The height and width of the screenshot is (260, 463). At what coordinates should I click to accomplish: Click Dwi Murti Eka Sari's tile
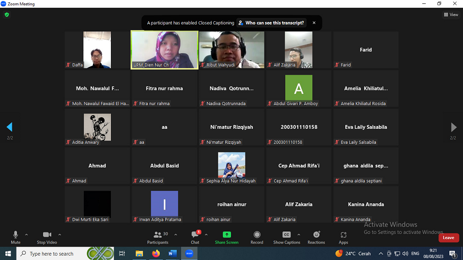97,204
